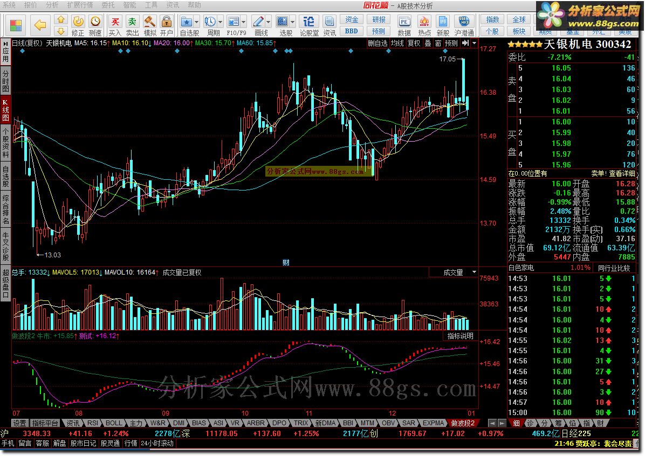Expand the 自选股 dropdown arrow
This screenshot has height=456, width=645.
point(197,22)
